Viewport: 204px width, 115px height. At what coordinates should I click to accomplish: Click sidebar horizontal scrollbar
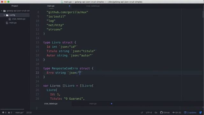click(12, 109)
